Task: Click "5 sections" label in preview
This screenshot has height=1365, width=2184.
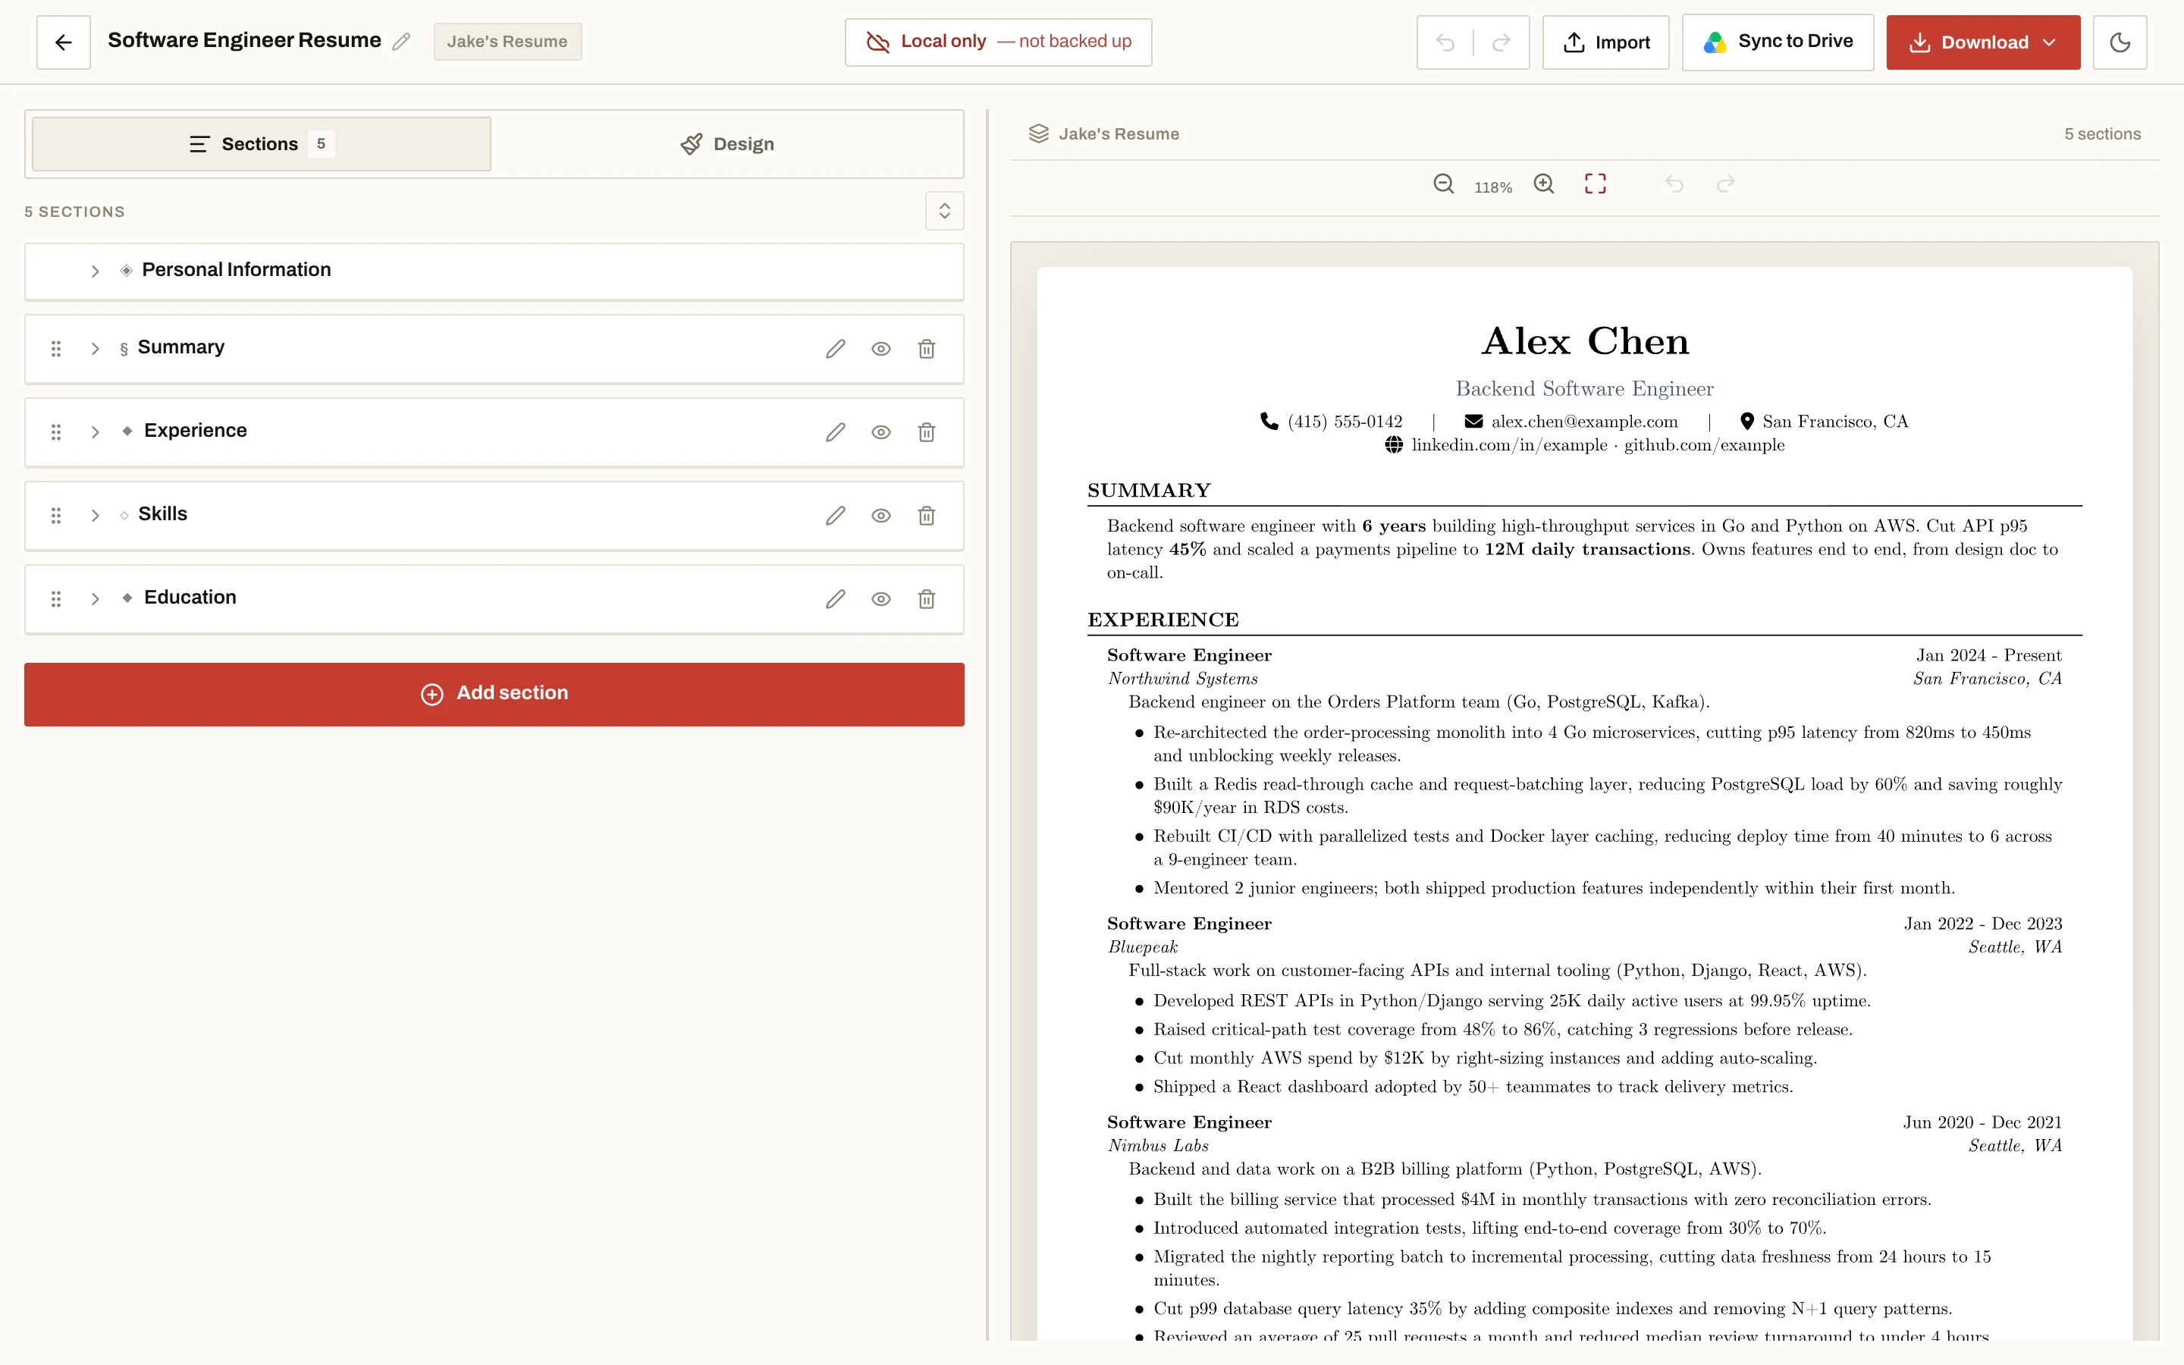Action: (x=2102, y=133)
